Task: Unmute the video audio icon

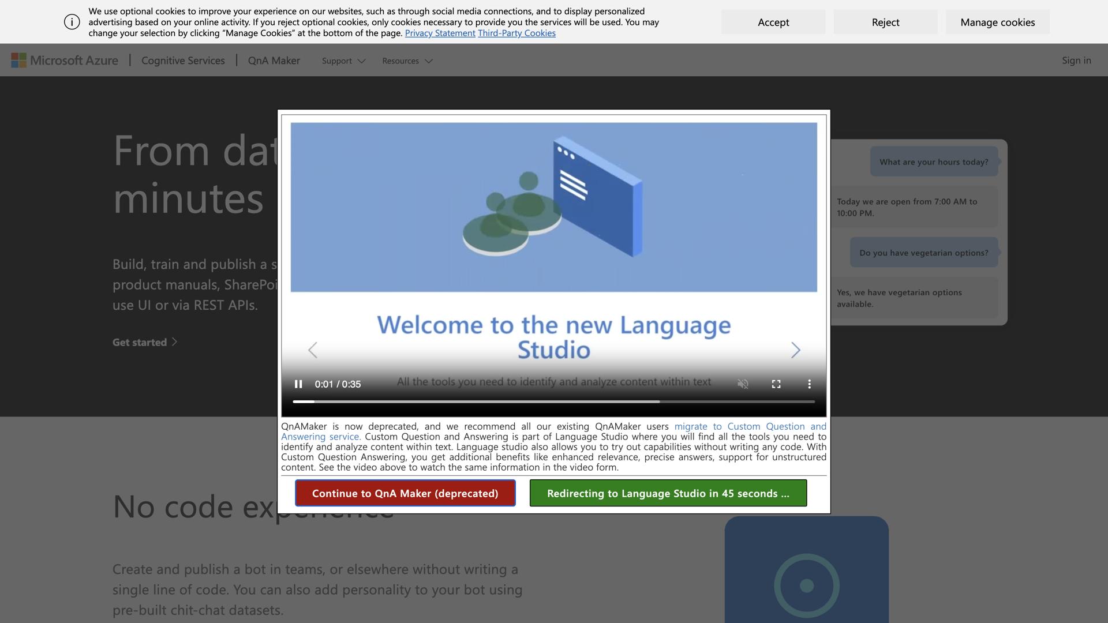Action: (743, 384)
